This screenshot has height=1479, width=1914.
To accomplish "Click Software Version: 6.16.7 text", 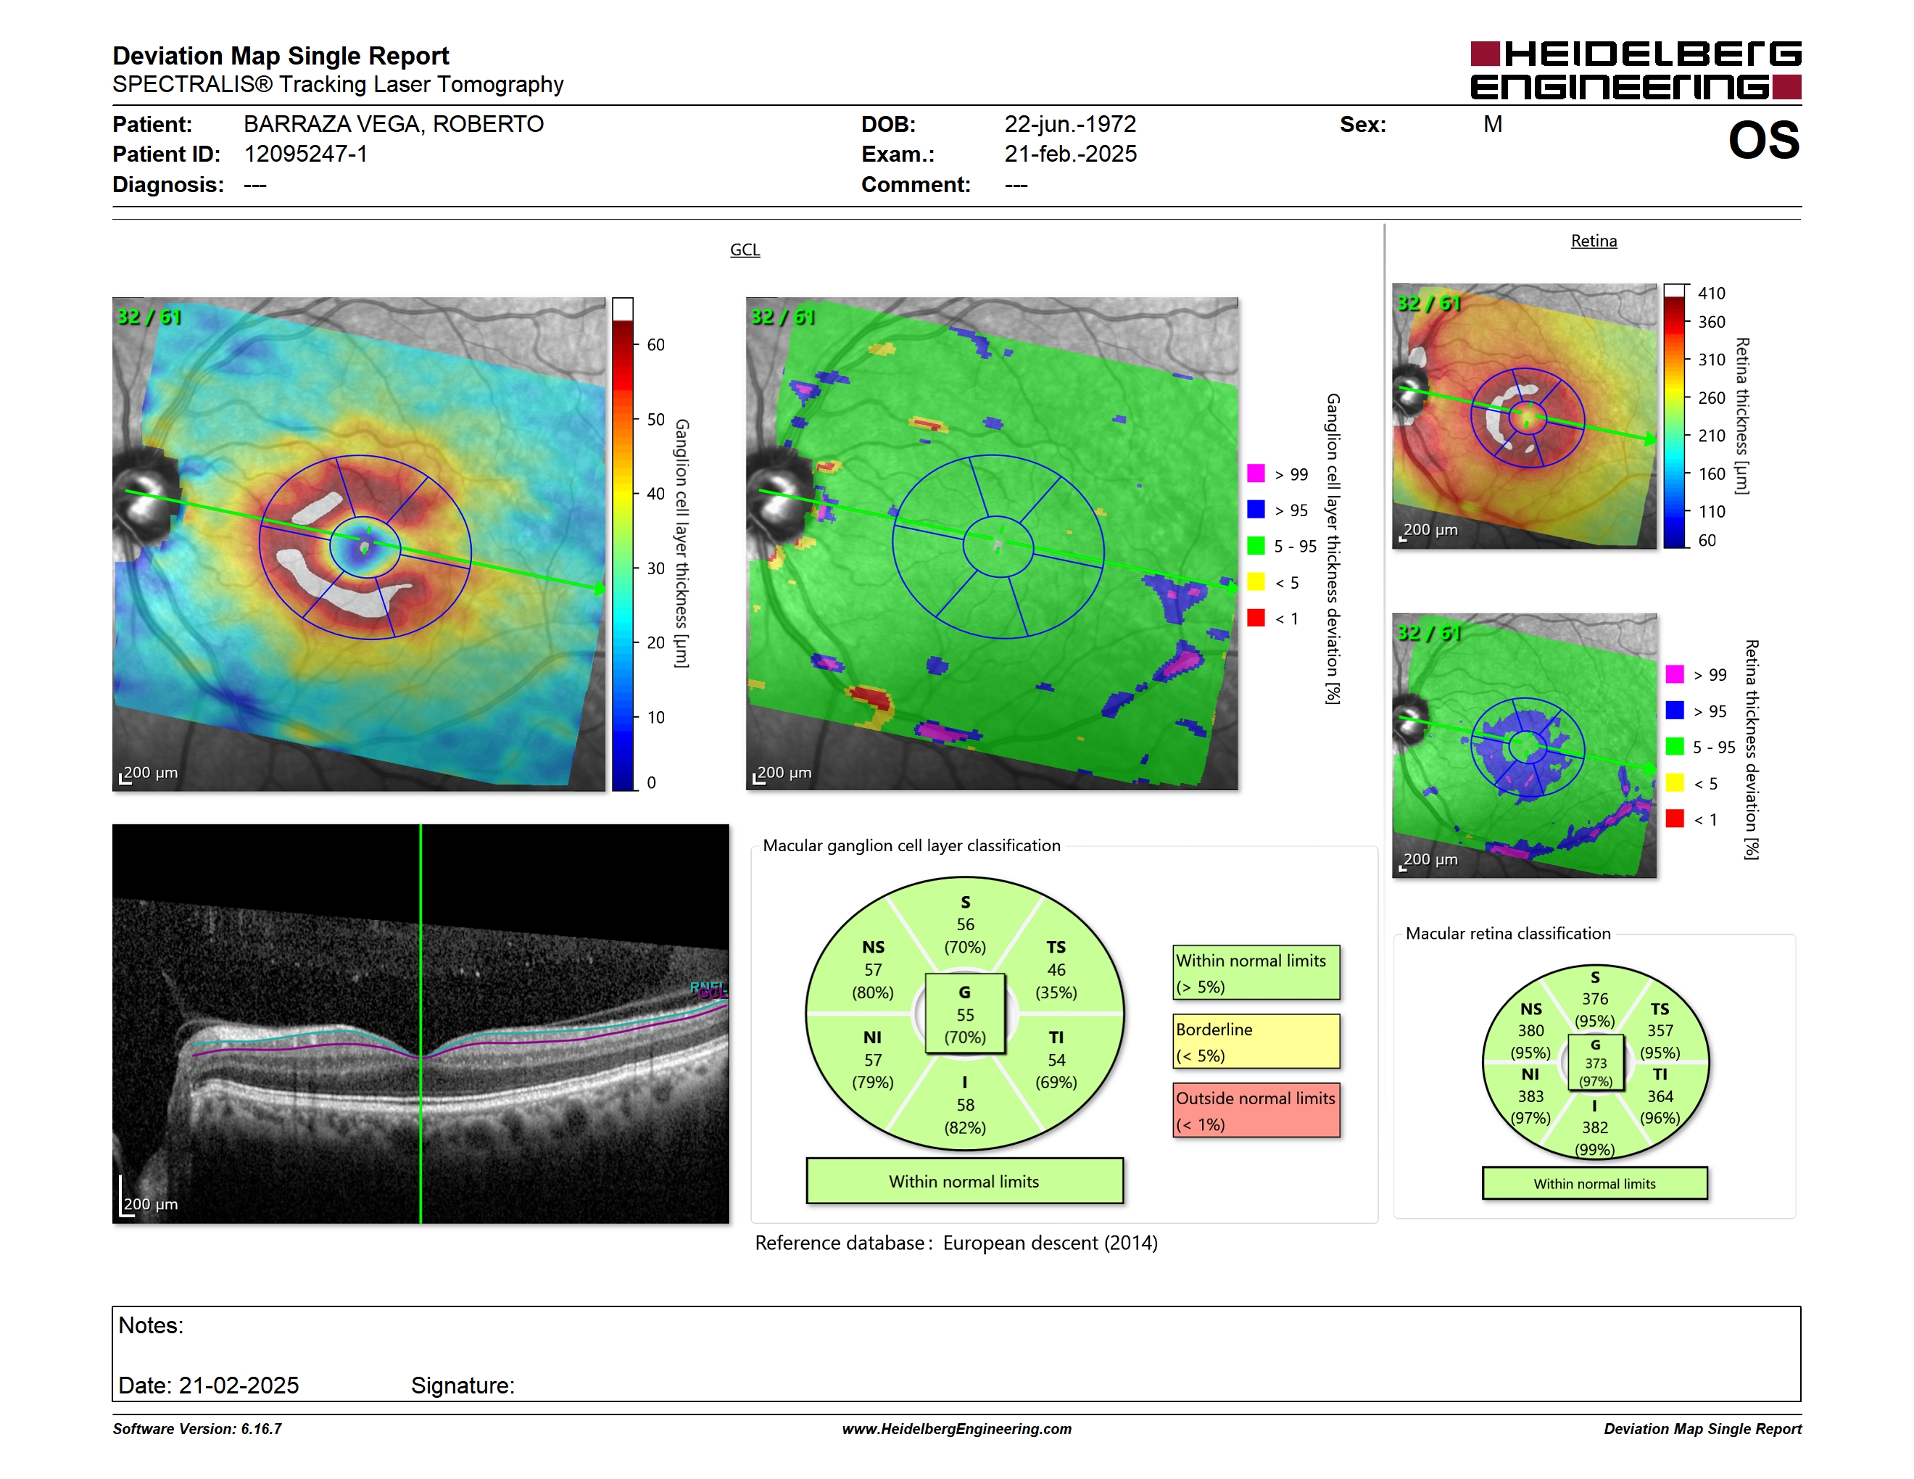I will pos(197,1429).
